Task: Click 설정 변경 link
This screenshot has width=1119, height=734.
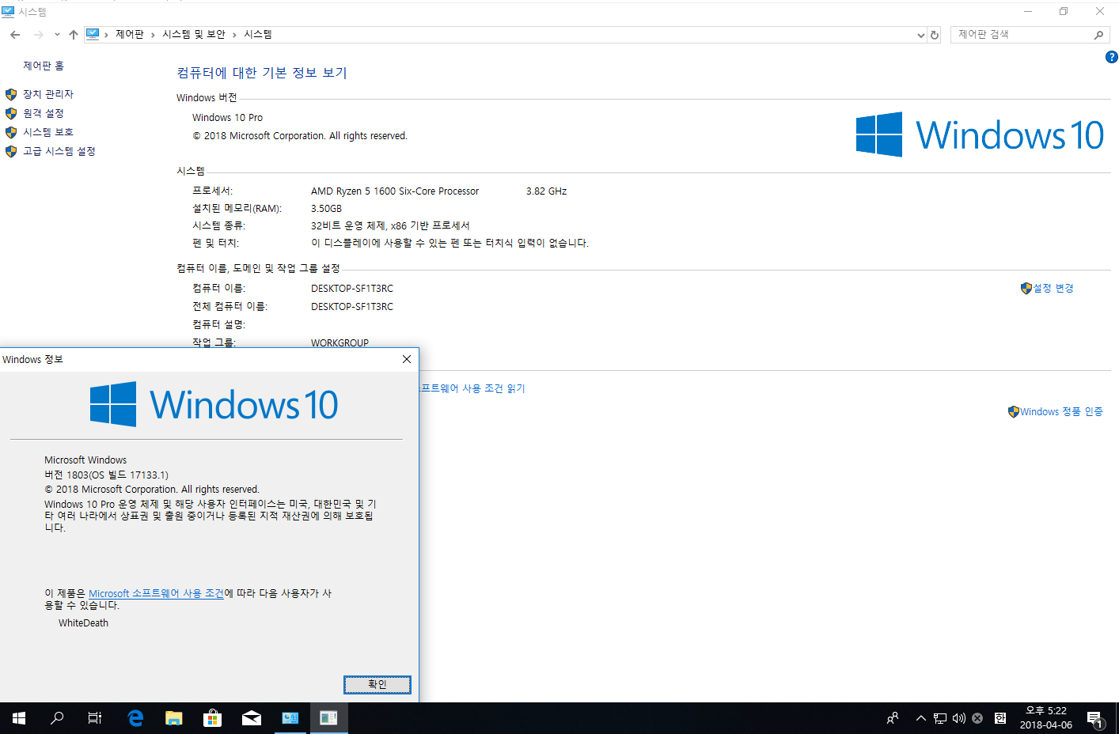Action: [x=1053, y=288]
